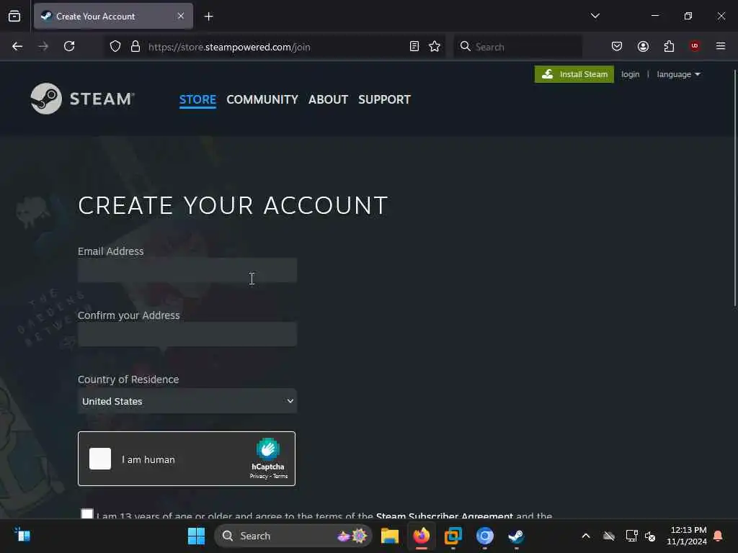Screen dimensions: 738x553
Task: Click the page vertical scrollbar
Action: (x=734, y=188)
